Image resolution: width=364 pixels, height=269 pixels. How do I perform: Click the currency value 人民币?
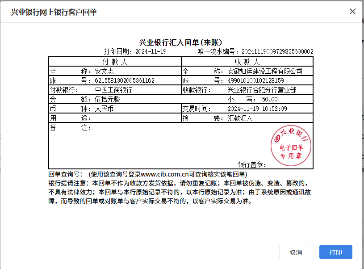[x=105, y=109]
